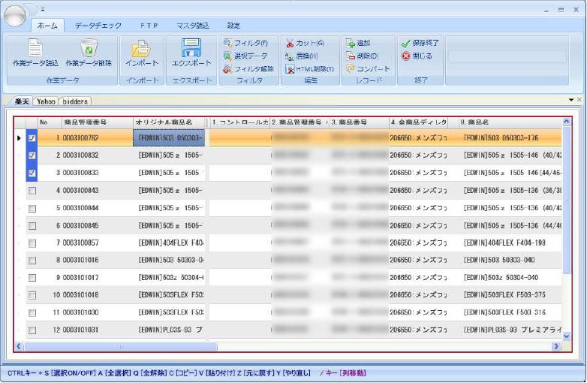The width and height of the screenshot is (587, 383).
Task: Check the checkbox for row 4 0003100843
Action: tap(32, 191)
